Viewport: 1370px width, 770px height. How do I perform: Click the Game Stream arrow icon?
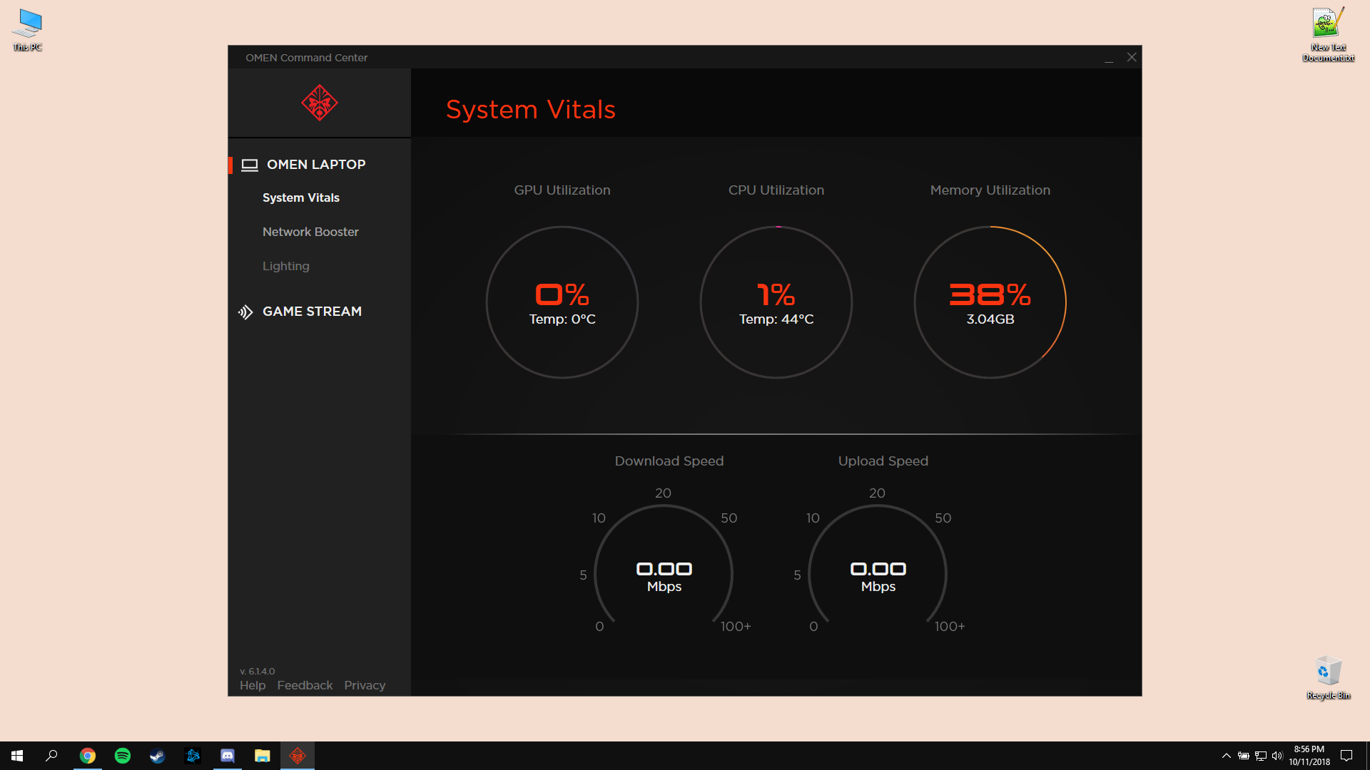click(x=245, y=312)
